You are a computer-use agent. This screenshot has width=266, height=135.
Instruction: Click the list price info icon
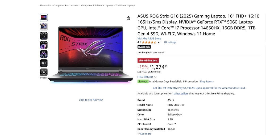click(160, 72)
